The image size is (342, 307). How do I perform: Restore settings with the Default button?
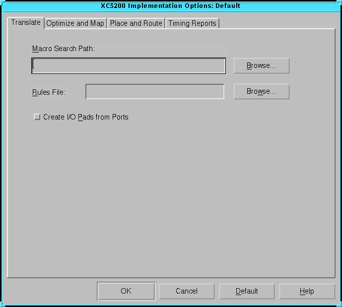point(247,291)
